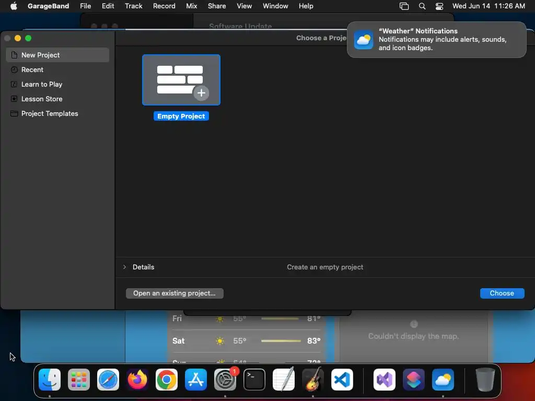
Task: Open the Record menu
Action: 164,6
